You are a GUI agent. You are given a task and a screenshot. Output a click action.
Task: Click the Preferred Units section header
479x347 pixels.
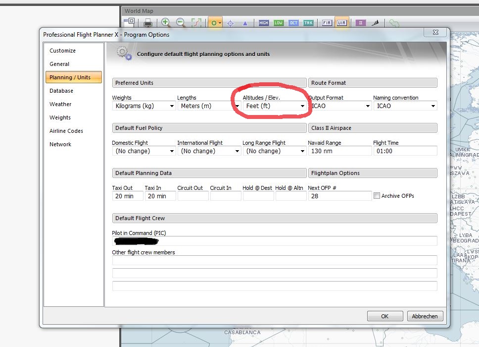coord(209,83)
